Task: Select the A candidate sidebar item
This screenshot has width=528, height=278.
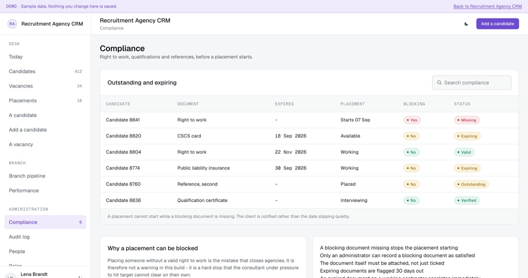Action: 45,115
